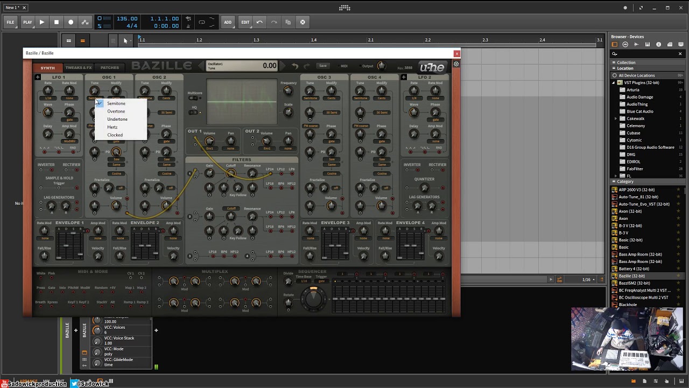The image size is (689, 388).
Task: Click the OUT 1 Volume knob
Action: tap(209, 141)
